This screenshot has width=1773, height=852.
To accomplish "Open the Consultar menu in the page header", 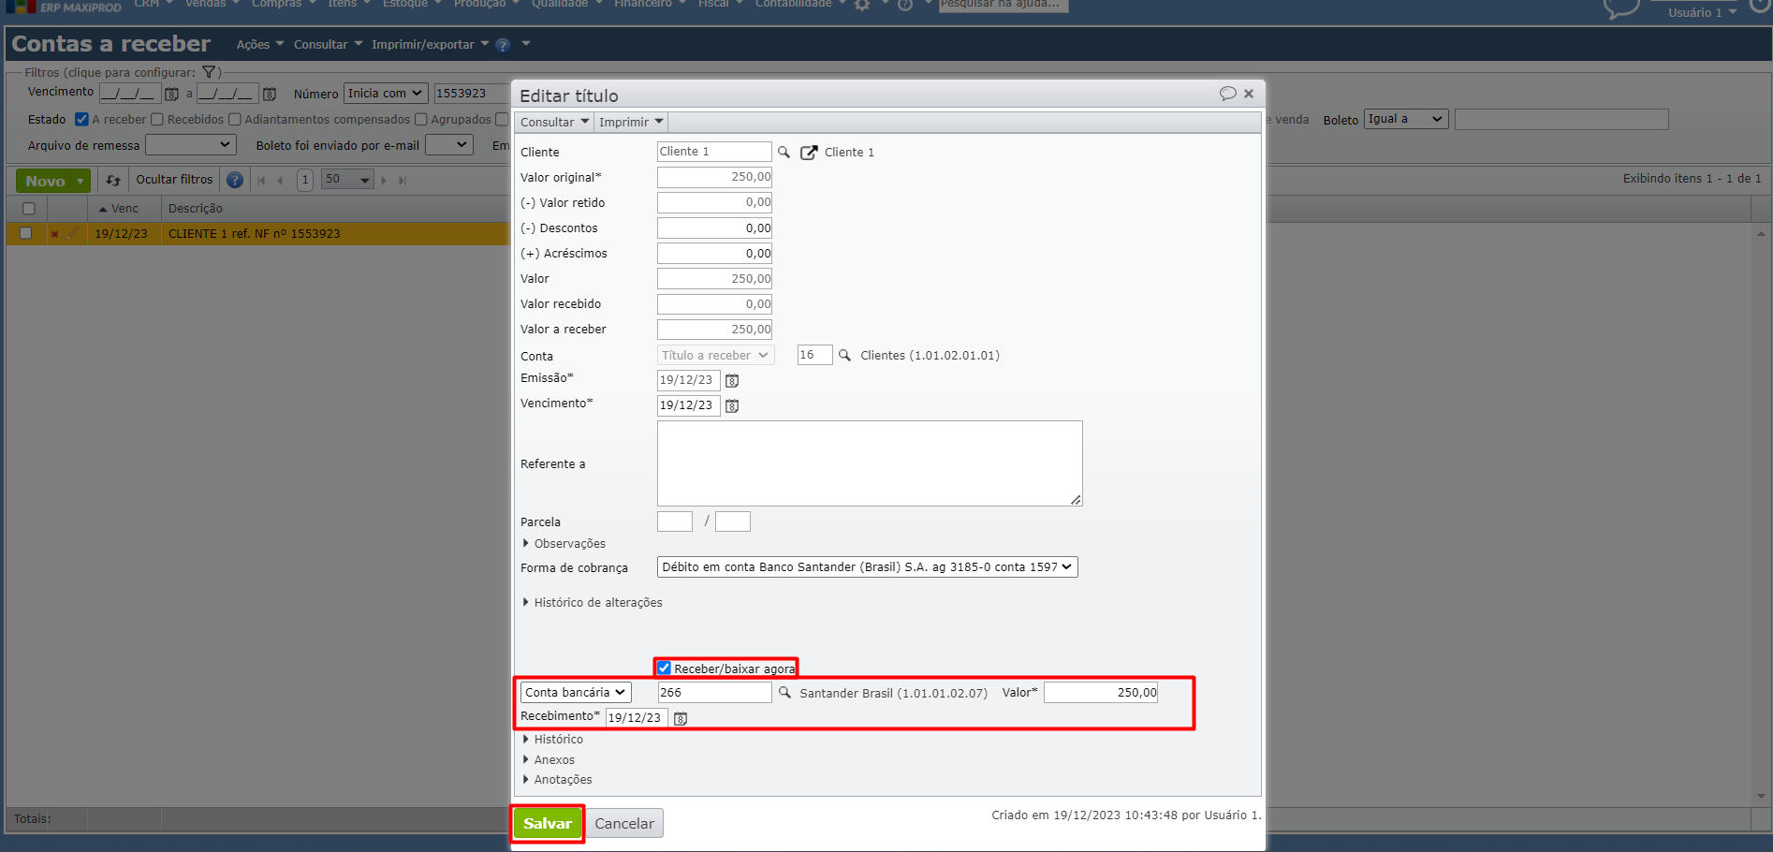I will pyautogui.click(x=328, y=44).
